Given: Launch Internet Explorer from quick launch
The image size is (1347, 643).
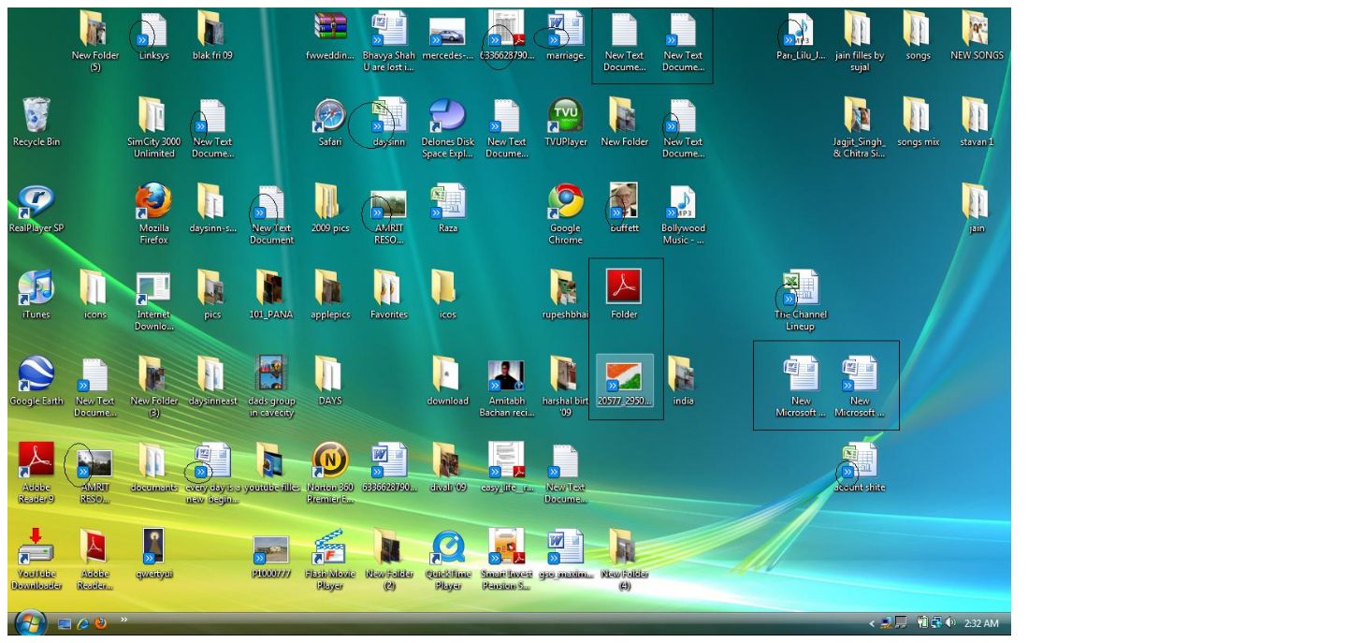Looking at the screenshot, I should tap(83, 622).
